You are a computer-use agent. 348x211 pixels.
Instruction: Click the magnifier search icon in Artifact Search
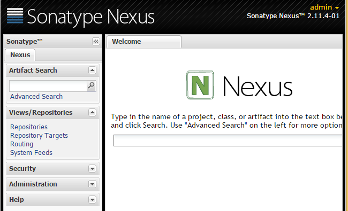point(92,86)
